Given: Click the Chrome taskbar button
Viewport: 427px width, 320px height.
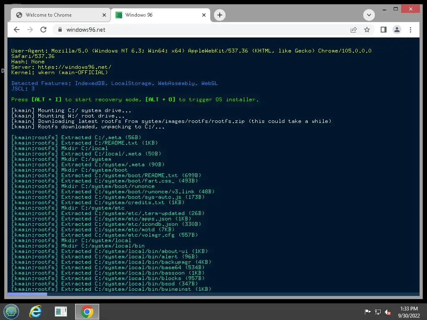Looking at the screenshot, I should point(87,312).
